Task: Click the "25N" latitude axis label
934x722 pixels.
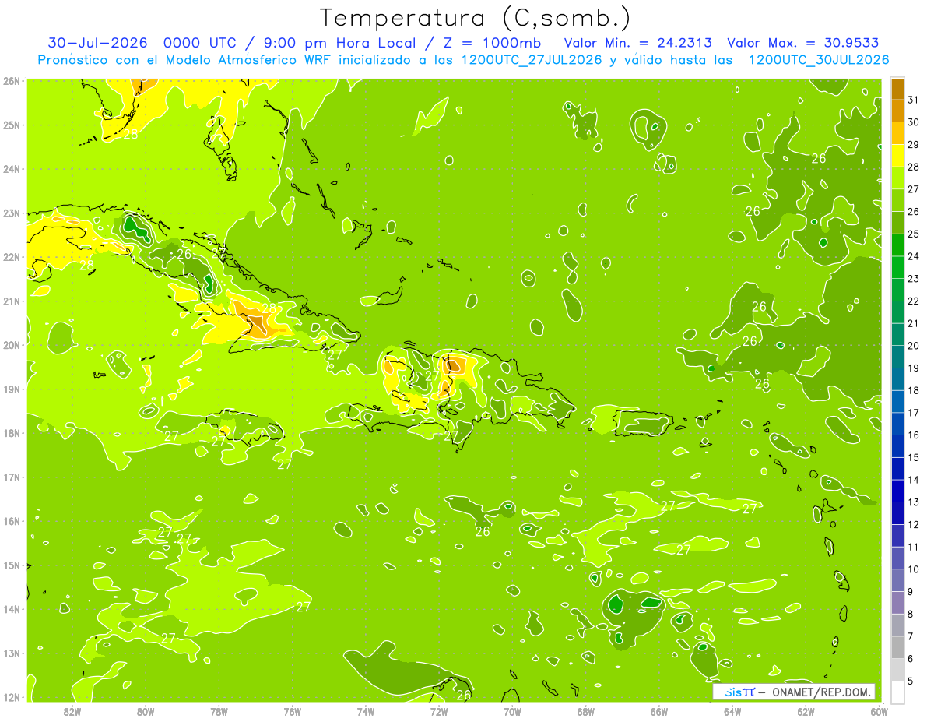Action: tap(12, 125)
